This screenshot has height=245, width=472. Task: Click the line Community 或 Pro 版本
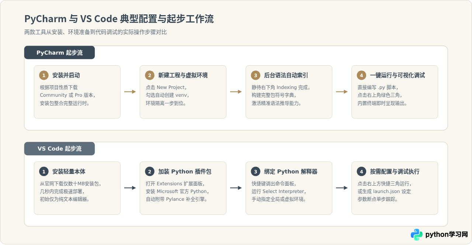tap(67, 95)
